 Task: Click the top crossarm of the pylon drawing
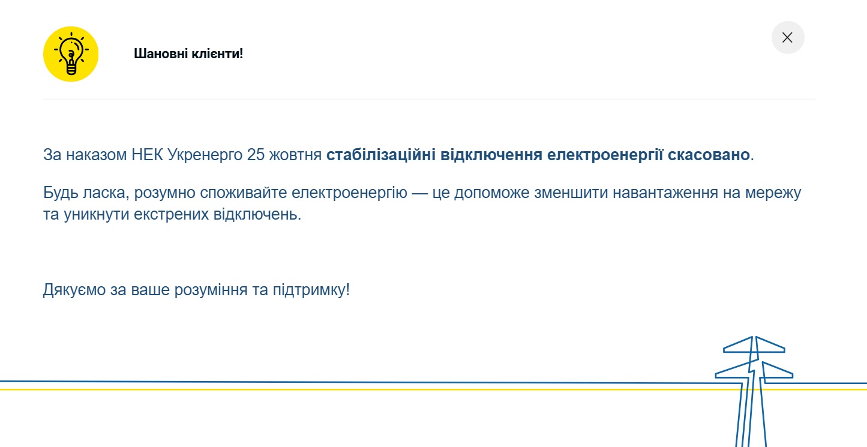[x=754, y=346]
